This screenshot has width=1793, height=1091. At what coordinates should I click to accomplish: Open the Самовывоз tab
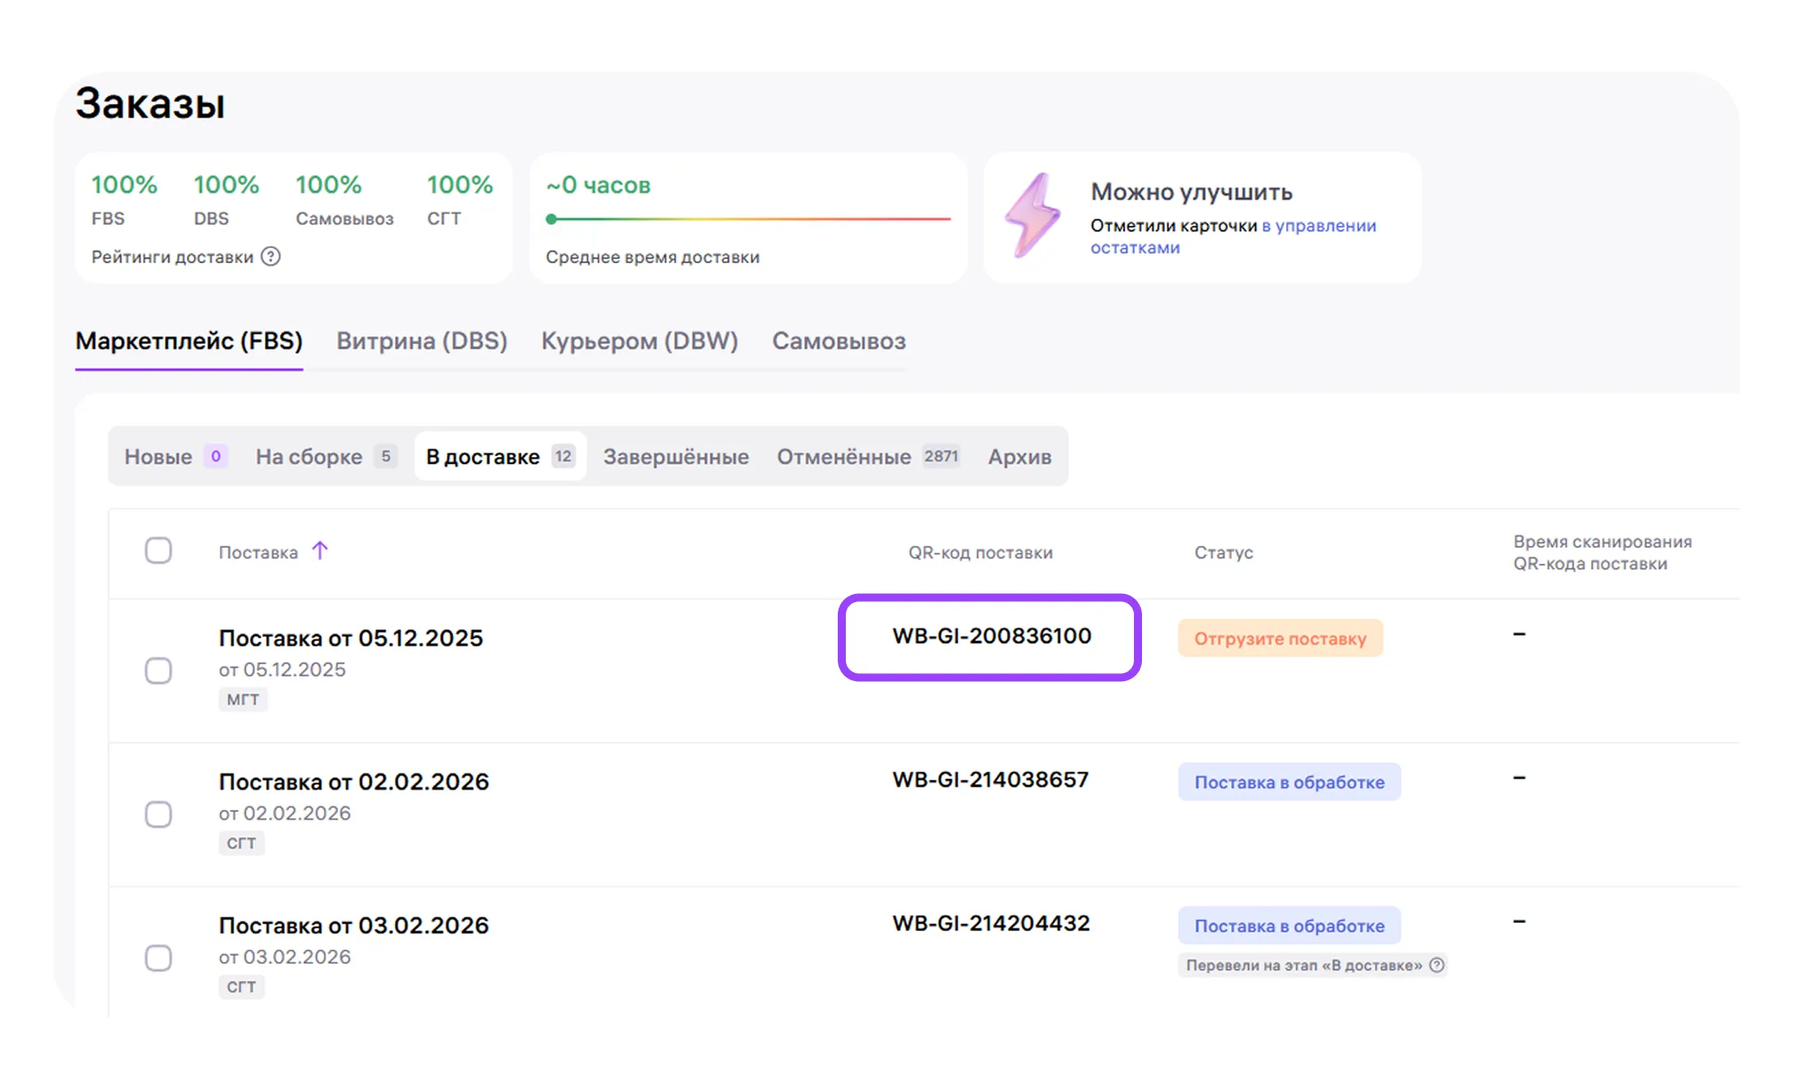pos(839,341)
